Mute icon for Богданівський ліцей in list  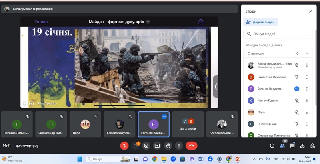[297, 65]
